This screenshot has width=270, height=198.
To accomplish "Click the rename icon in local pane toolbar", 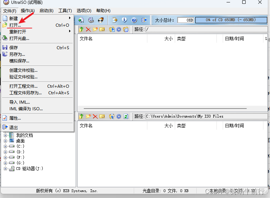I will pyautogui.click(x=102, y=117).
